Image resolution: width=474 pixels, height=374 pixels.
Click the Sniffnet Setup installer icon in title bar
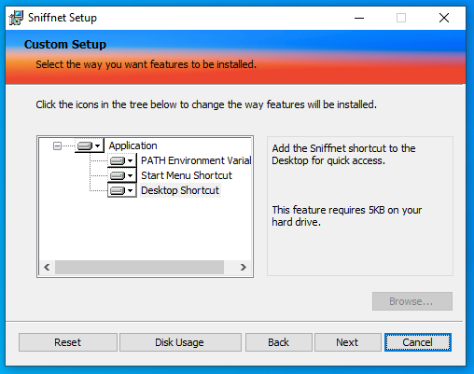[16, 18]
